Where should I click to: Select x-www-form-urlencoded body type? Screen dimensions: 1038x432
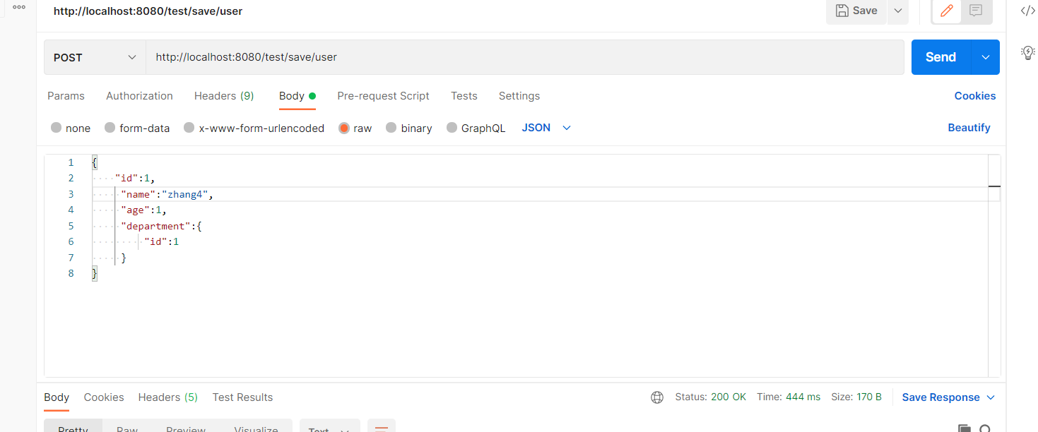(x=189, y=128)
